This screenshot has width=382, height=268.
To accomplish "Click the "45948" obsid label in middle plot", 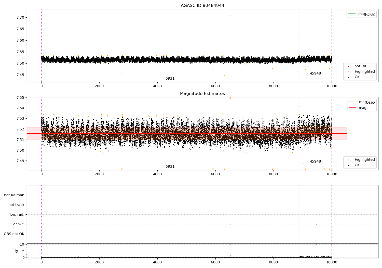I will pos(315,162).
